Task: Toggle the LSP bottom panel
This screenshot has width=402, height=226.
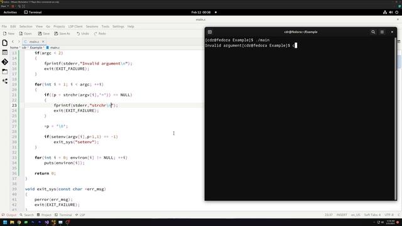Action: [x=80, y=215]
